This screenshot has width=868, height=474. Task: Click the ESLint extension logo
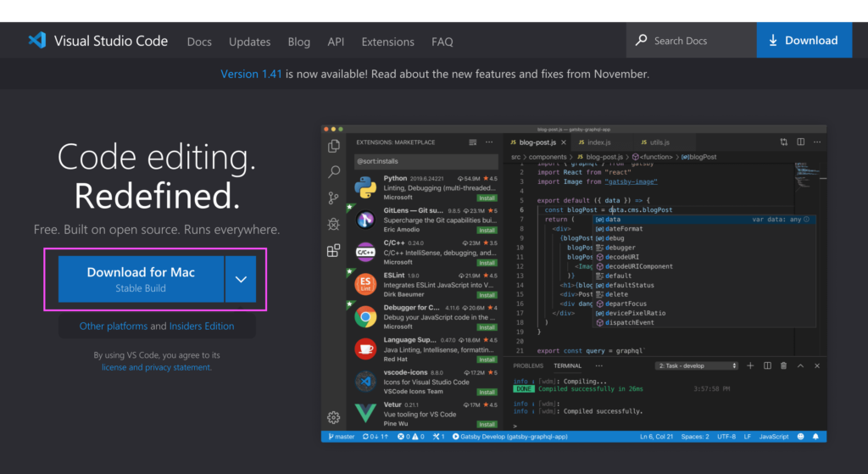[x=365, y=285]
